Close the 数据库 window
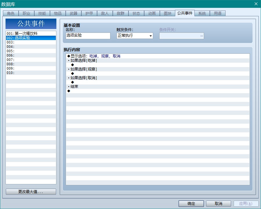This screenshot has height=209, width=261. (256, 4)
